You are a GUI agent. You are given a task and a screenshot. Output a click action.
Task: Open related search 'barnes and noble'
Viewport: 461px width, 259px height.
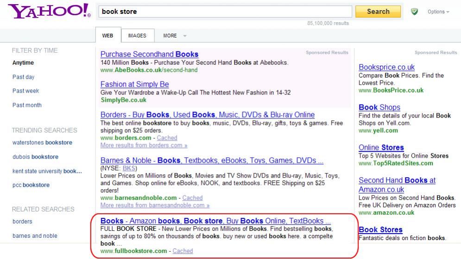[35, 236]
